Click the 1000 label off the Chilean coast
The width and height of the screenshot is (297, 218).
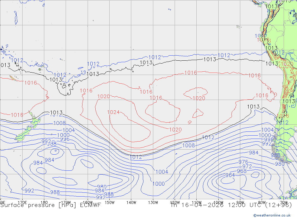265,135
